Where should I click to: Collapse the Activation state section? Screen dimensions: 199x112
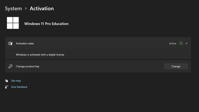pyautogui.click(x=186, y=43)
